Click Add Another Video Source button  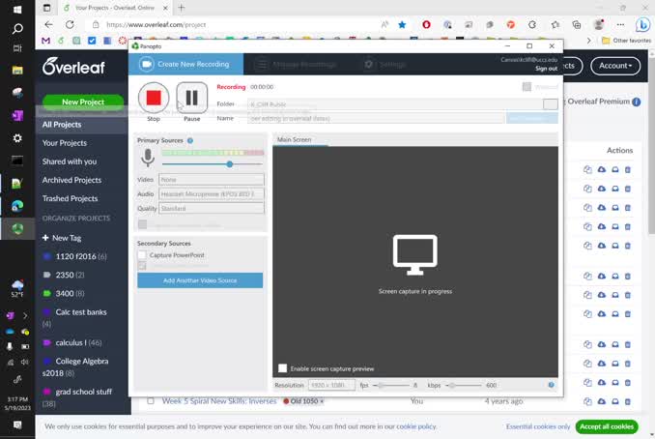click(200, 280)
